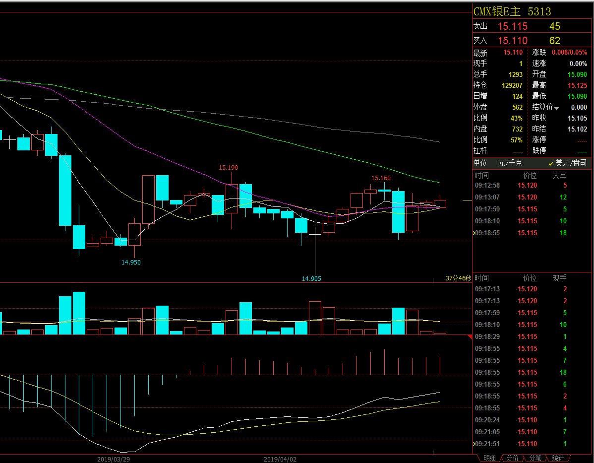This screenshot has height=463, width=594.
Task: Click the 2019/03/29 date axis label
Action: coord(113,459)
